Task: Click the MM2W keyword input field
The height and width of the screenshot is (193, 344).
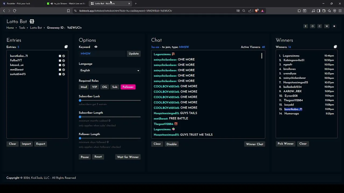Action: tap(102, 54)
